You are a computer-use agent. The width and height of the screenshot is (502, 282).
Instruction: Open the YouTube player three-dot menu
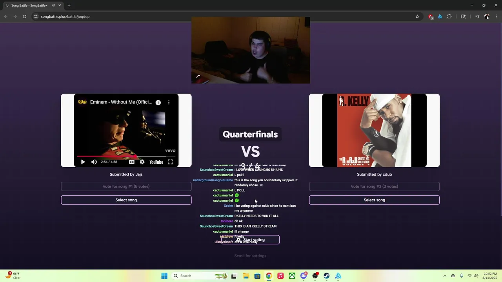point(169,102)
